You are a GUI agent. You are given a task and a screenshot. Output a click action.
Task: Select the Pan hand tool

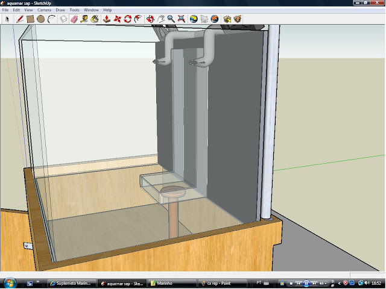[x=160, y=19]
